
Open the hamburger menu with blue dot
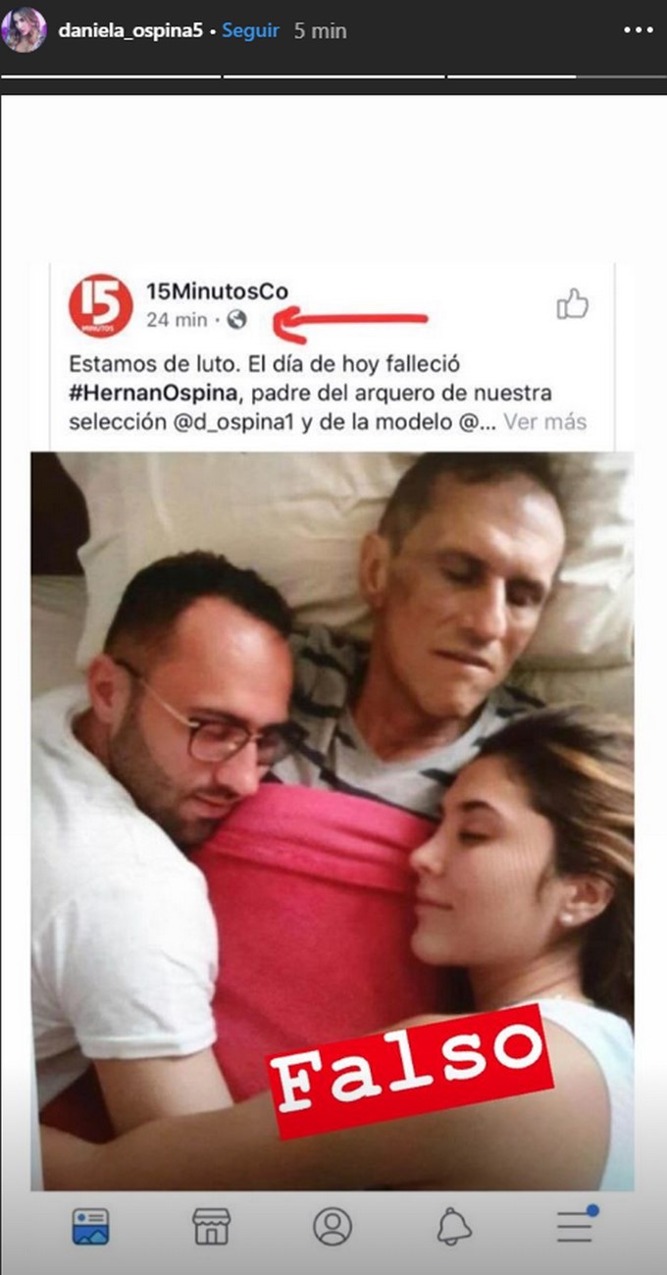576,1225
